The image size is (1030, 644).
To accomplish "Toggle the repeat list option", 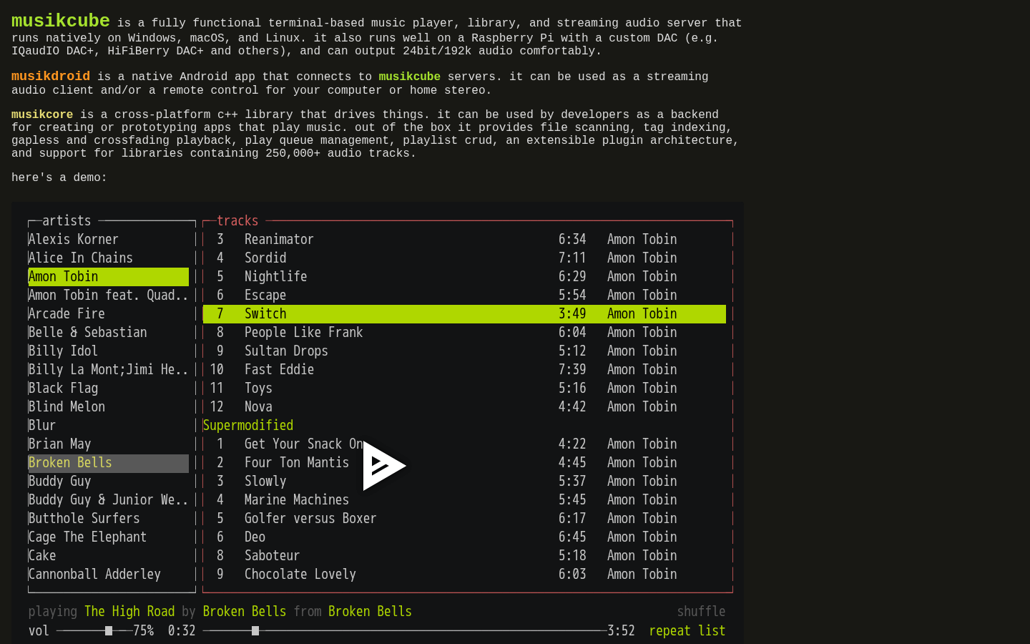I will point(687,630).
